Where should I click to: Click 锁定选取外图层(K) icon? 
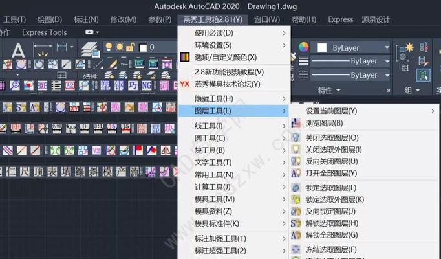(x=296, y=199)
